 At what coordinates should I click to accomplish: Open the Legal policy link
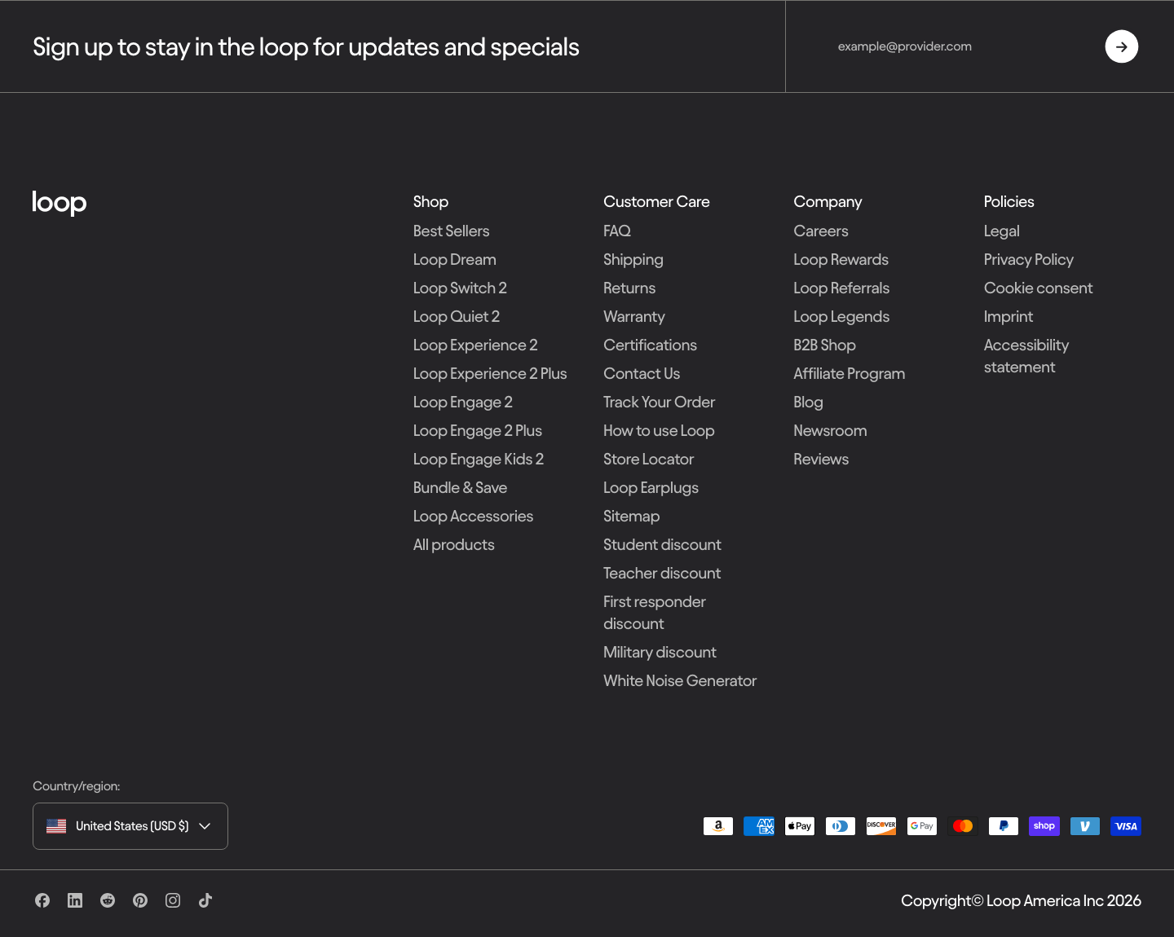pos(1002,231)
